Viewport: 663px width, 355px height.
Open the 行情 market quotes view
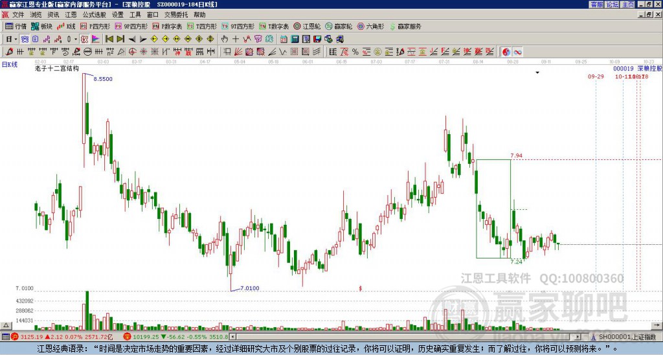tap(16, 26)
